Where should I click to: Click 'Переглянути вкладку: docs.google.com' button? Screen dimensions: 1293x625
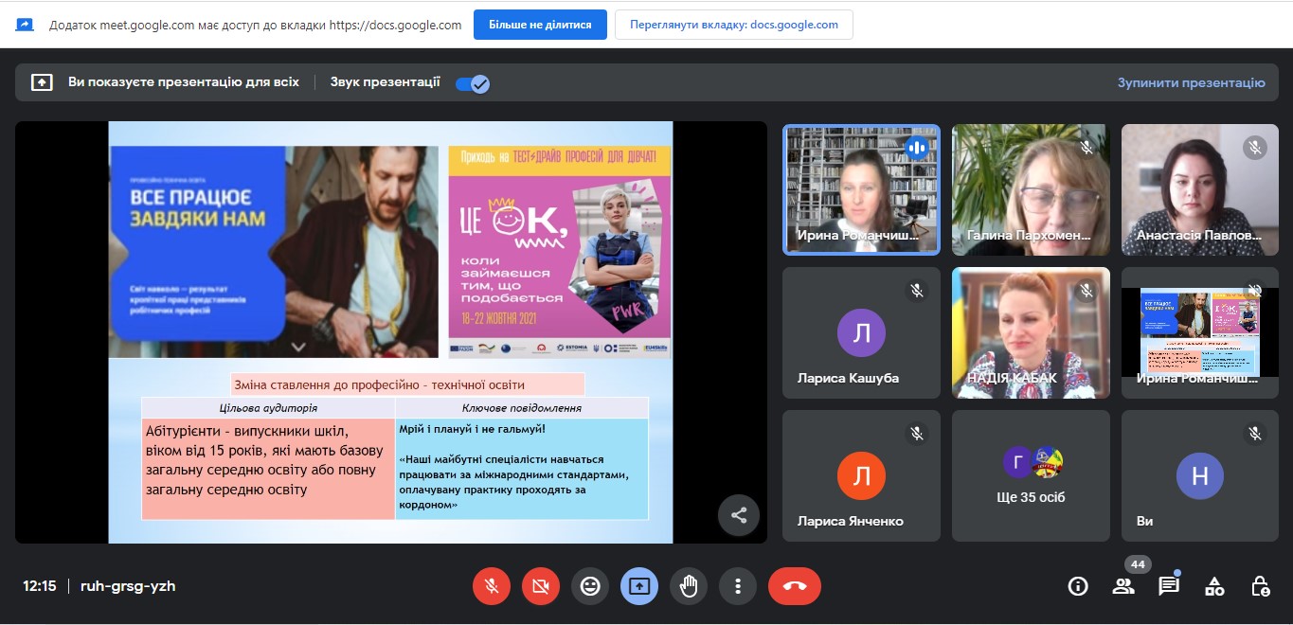click(x=733, y=25)
